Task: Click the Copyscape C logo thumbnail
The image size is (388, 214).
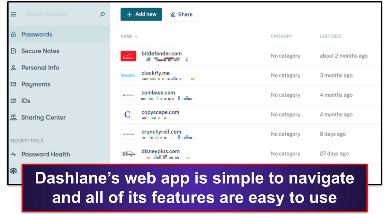Action: (x=128, y=115)
